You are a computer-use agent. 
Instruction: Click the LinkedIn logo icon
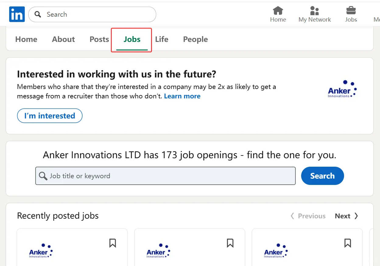click(x=17, y=14)
